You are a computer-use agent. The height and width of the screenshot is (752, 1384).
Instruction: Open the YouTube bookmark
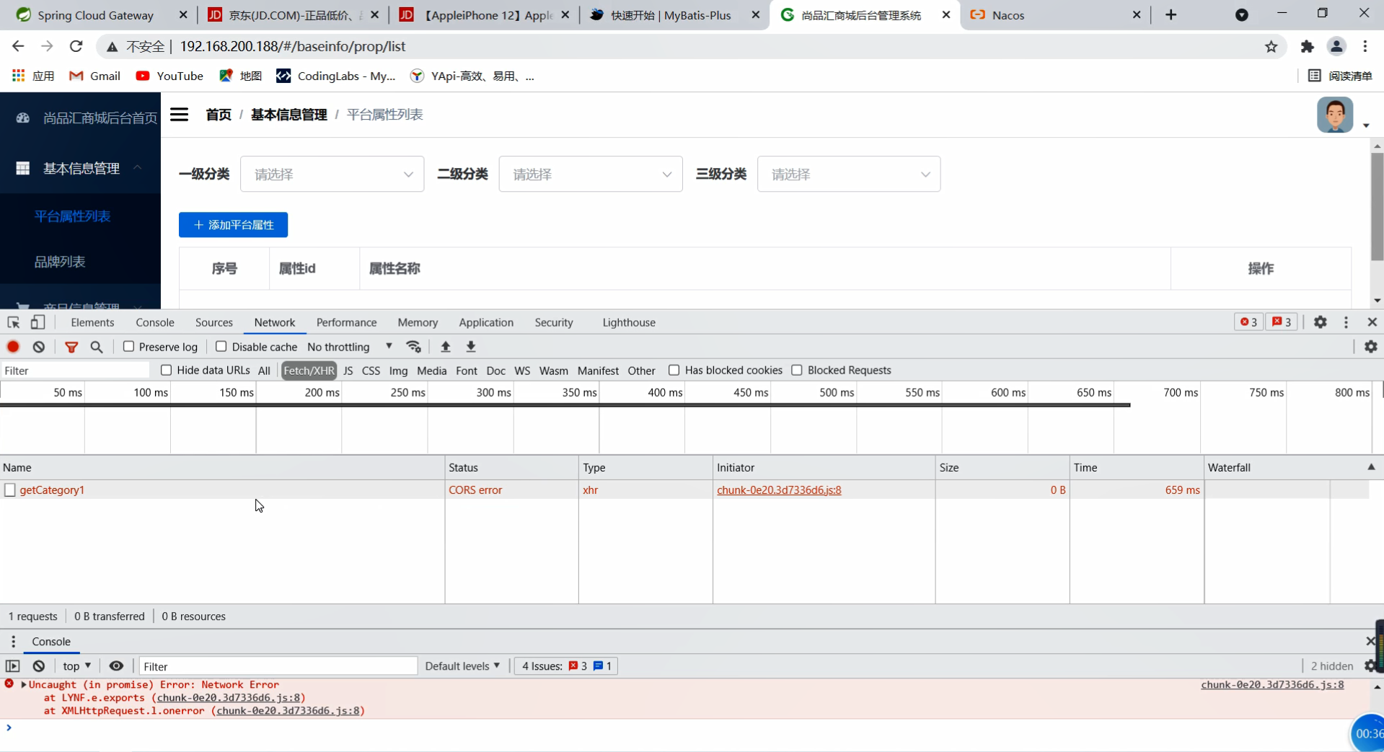(169, 76)
